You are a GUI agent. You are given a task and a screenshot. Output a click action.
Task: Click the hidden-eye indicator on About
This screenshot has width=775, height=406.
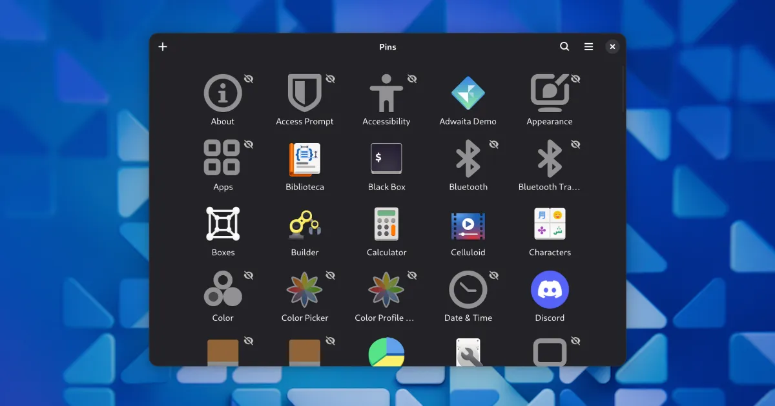249,79
